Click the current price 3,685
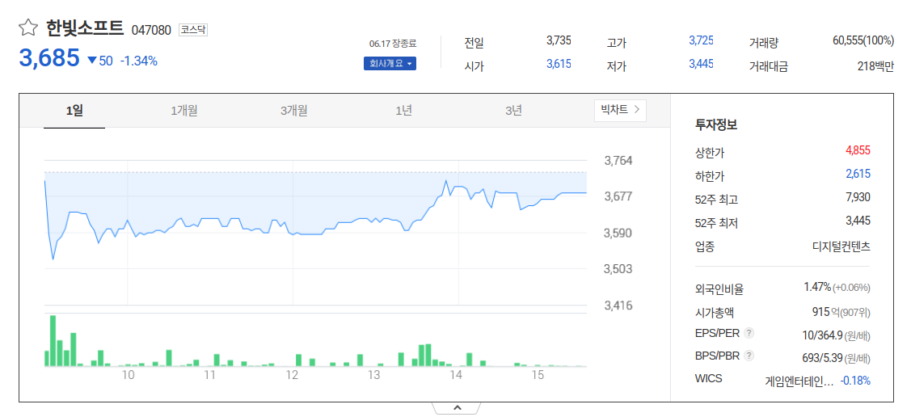This screenshot has width=911, height=417. (49, 58)
